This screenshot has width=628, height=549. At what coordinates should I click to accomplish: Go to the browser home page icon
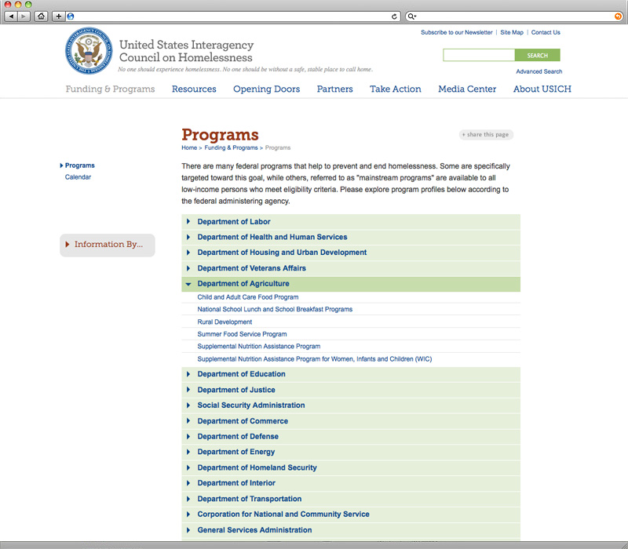pos(41,16)
